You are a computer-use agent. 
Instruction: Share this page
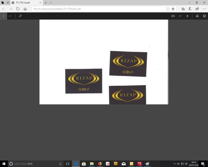(x=197, y=9)
